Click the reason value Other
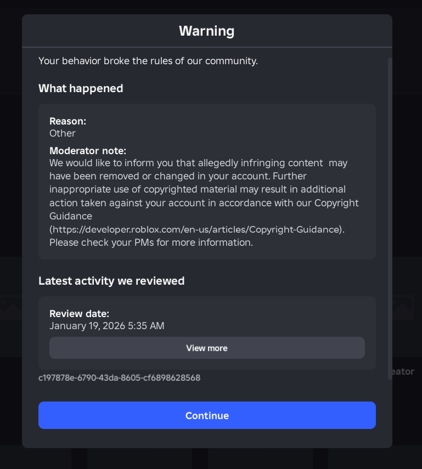The image size is (422, 469). 63,133
